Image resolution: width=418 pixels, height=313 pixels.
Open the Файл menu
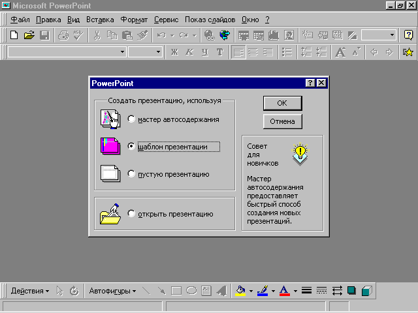tap(20, 20)
